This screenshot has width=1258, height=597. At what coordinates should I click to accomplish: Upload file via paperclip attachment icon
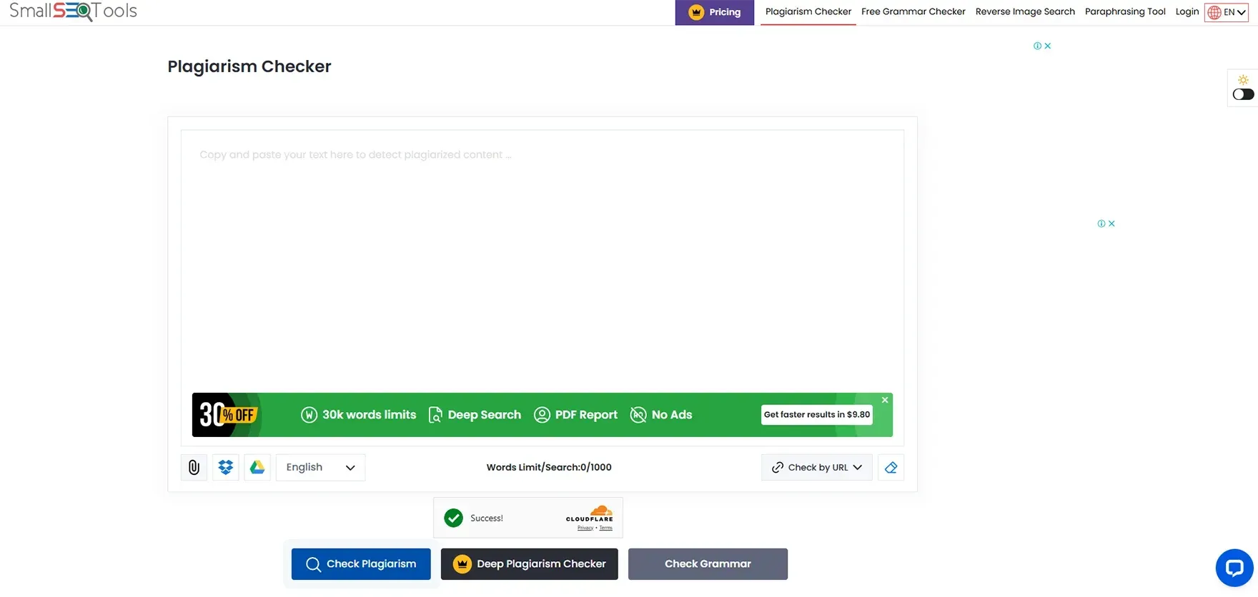pos(194,467)
